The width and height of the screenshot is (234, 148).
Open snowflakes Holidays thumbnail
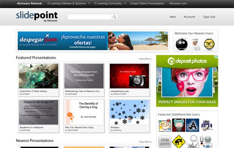pos(130,112)
